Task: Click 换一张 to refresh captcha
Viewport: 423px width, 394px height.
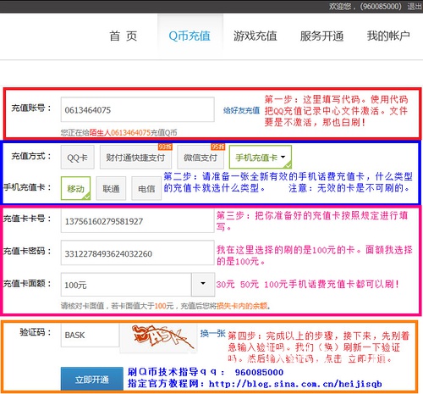Action: (x=212, y=334)
